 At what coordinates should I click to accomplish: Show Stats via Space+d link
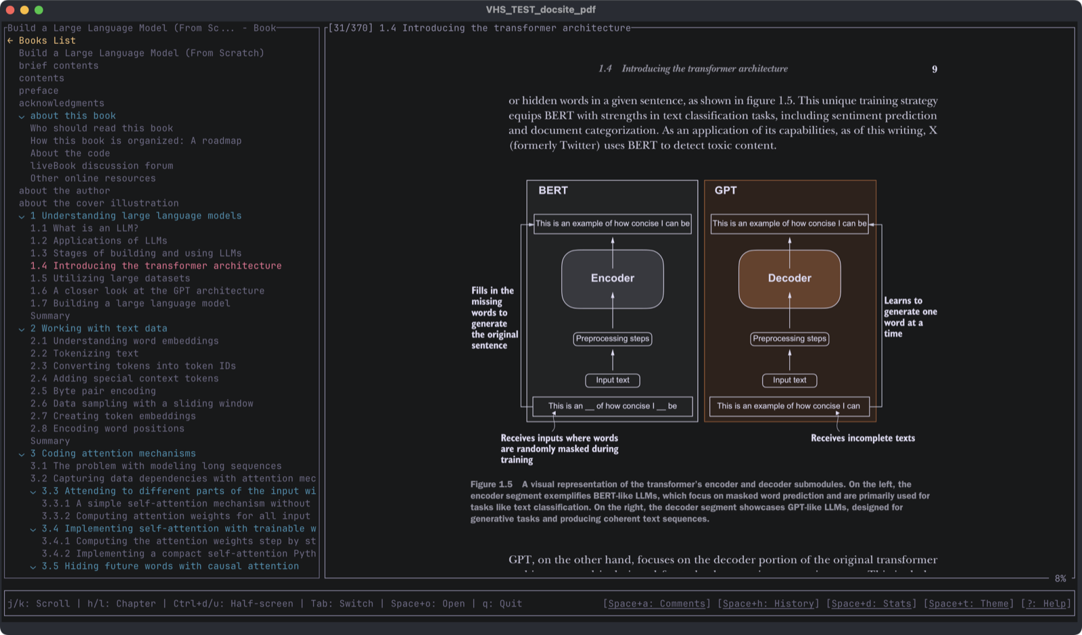pos(871,604)
